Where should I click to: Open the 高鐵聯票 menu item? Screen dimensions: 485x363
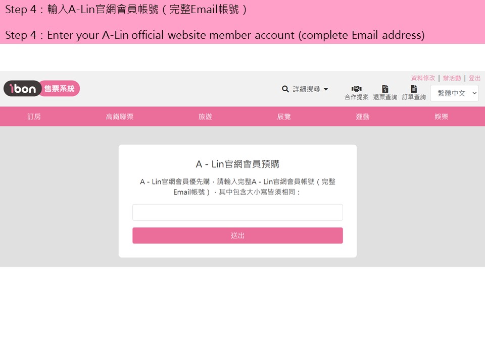click(x=120, y=116)
